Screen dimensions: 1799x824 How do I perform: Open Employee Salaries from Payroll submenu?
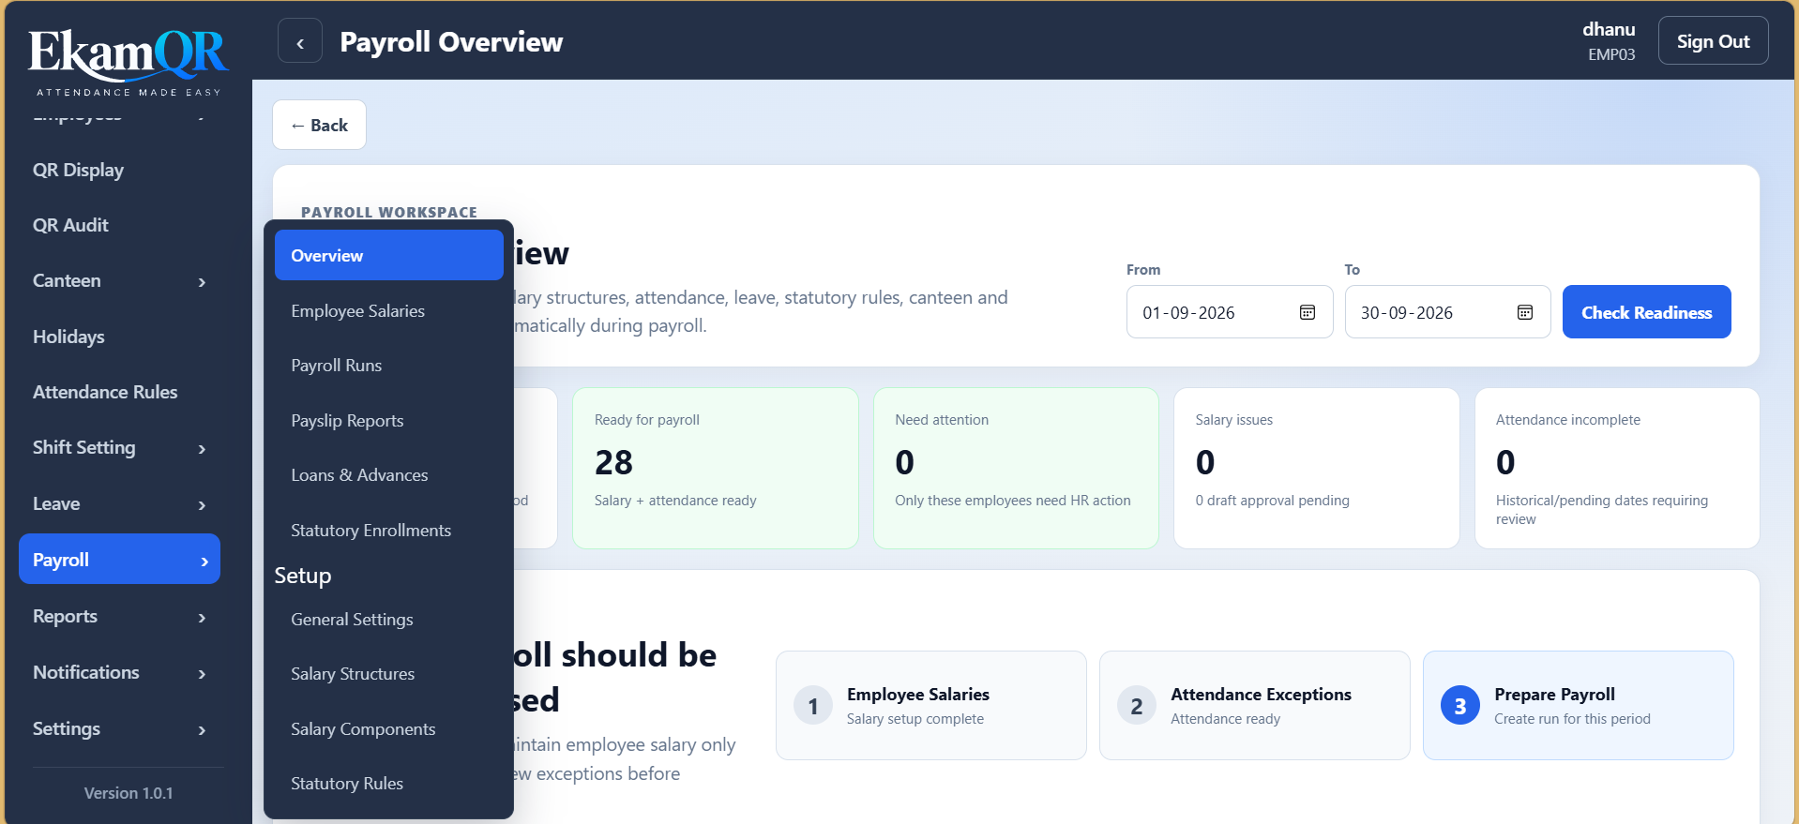coord(389,310)
